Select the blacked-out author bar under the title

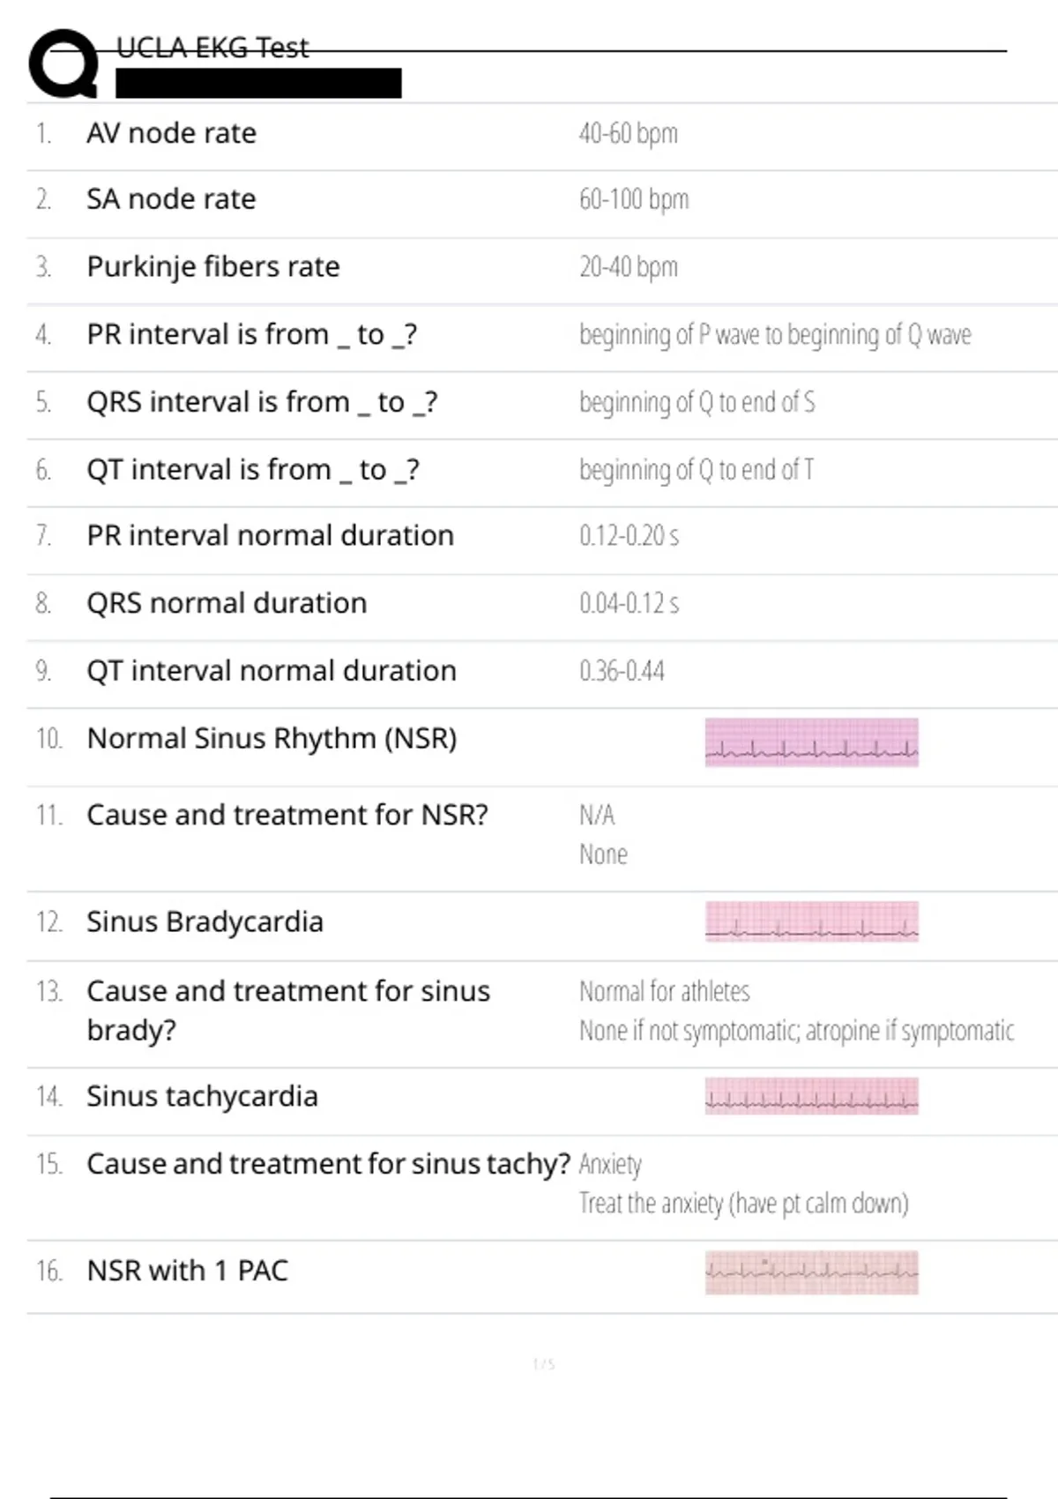(x=258, y=83)
